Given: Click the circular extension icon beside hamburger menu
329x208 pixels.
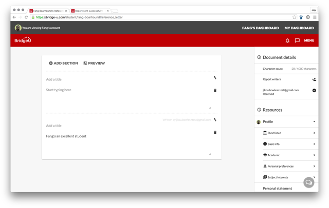Looking at the screenshot, I should pyautogui.click(x=308, y=17).
